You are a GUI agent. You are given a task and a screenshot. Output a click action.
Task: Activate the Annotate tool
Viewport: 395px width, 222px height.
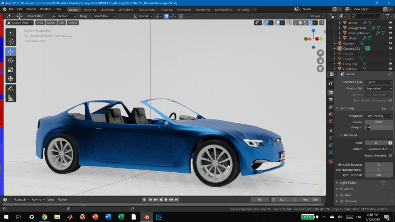[x=11, y=89]
